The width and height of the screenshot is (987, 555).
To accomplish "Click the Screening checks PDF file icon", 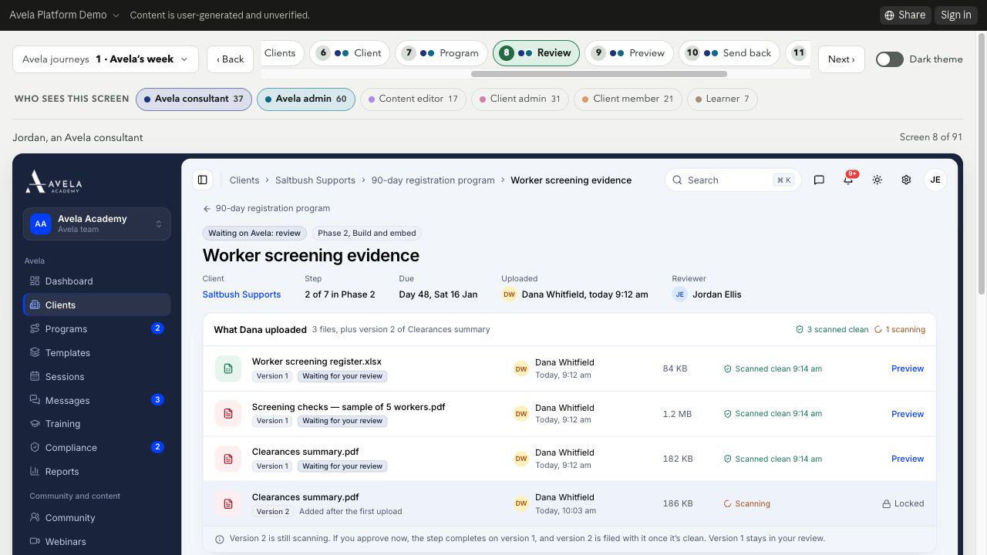I will [228, 414].
